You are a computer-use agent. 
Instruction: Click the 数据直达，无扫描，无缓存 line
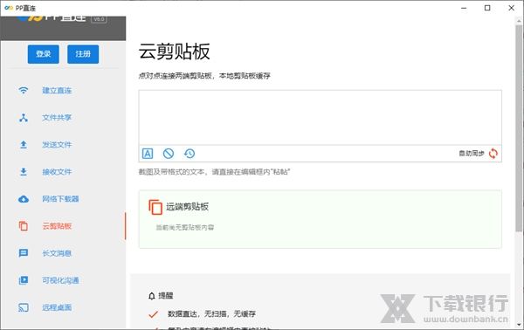(x=211, y=314)
